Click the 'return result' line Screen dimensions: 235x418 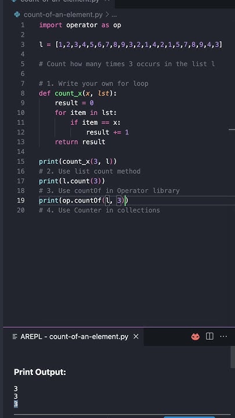80,142
